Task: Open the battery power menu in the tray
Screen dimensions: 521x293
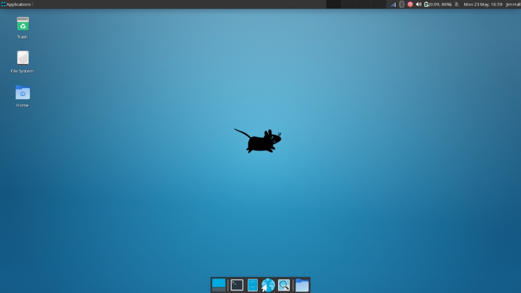Action: [x=426, y=4]
